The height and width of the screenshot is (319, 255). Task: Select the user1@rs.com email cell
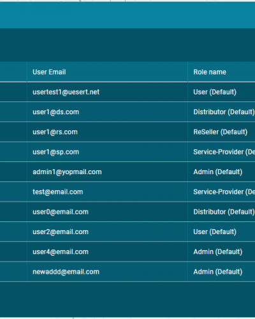pos(107,132)
